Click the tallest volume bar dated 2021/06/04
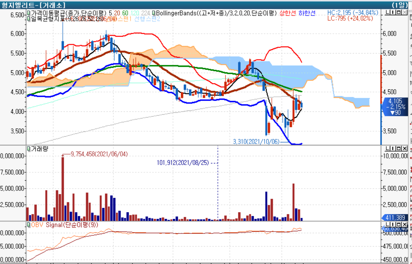Viewport: 412px width, 264px height. click(63, 189)
